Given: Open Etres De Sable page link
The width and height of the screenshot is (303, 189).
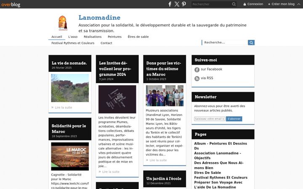Looking at the screenshot, I should [x=207, y=173].
